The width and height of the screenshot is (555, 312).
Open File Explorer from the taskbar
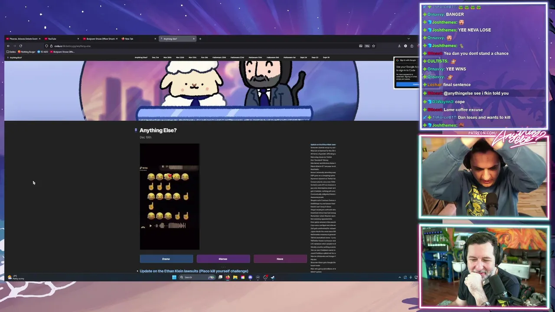[x=235, y=277]
